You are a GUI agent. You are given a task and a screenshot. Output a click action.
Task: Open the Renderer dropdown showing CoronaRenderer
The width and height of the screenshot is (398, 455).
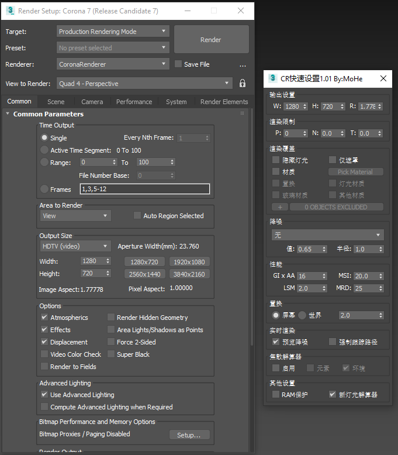pyautogui.click(x=113, y=64)
